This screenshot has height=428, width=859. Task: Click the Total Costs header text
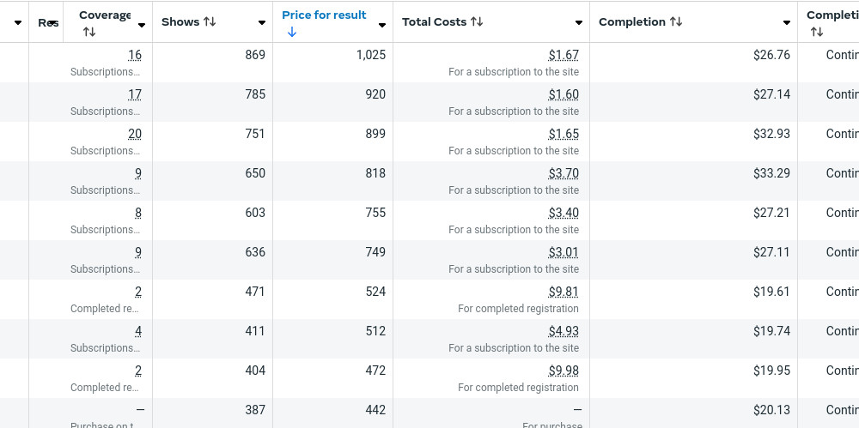[x=434, y=21]
